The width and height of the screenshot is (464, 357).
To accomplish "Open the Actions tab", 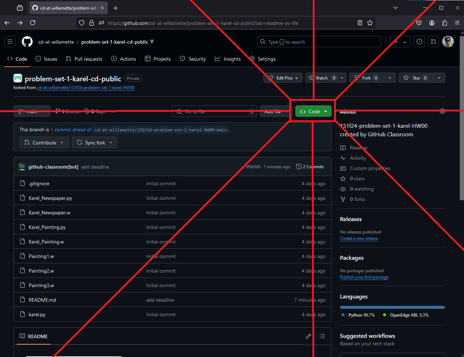I will 124,59.
